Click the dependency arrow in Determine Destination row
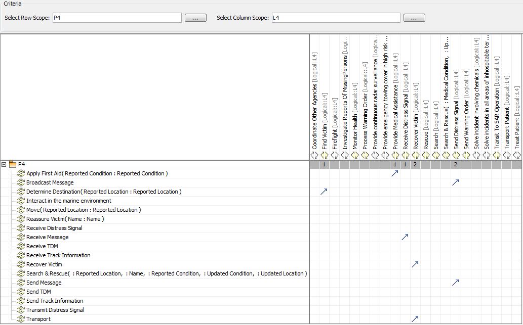The height and width of the screenshot is (325, 523). coord(325,191)
